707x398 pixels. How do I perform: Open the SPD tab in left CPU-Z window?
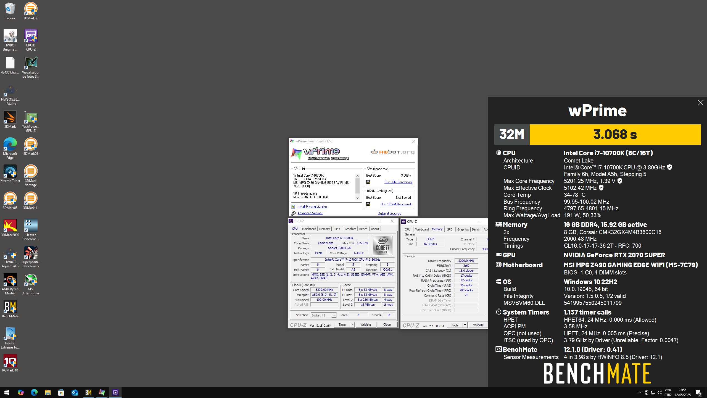(x=337, y=229)
